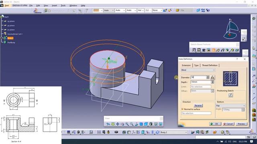Click the Pad icon in Sketch-Based Features

click(x=194, y=50)
